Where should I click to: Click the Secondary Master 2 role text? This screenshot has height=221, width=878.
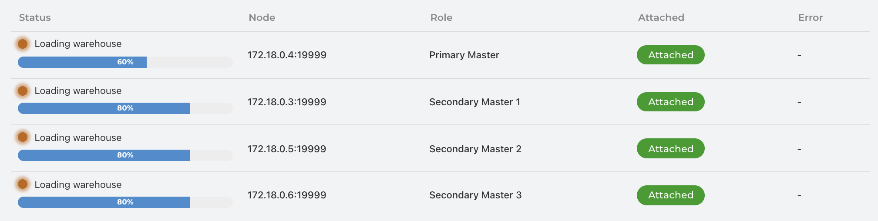[x=475, y=149]
